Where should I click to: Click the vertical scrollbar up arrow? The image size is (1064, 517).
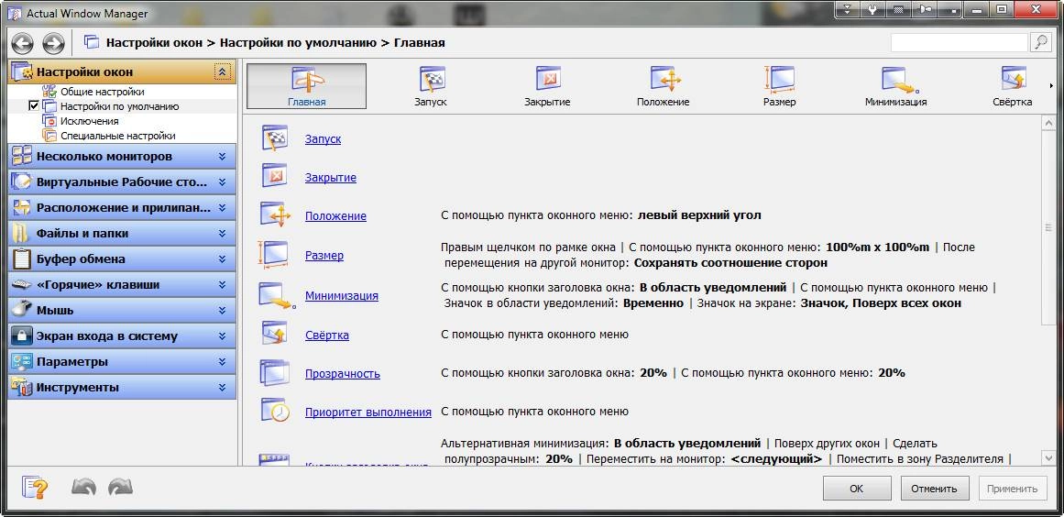[1048, 124]
